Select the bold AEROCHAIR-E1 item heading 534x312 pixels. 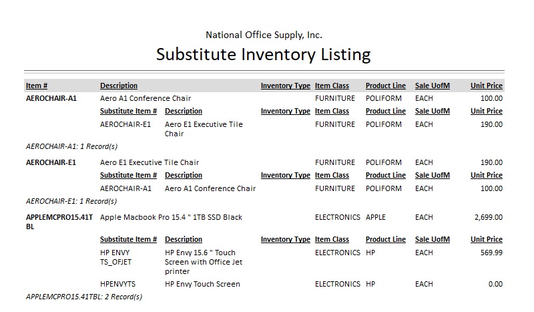[x=51, y=162]
